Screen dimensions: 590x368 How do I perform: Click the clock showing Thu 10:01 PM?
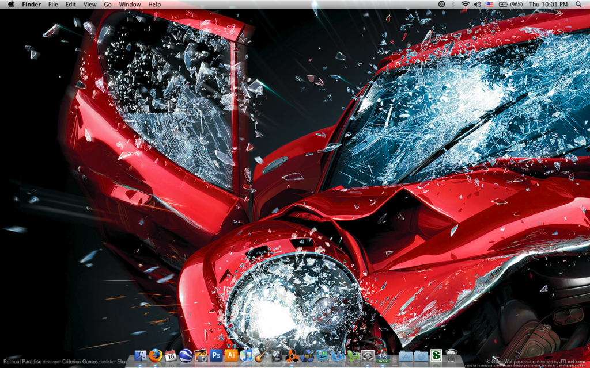pos(549,4)
